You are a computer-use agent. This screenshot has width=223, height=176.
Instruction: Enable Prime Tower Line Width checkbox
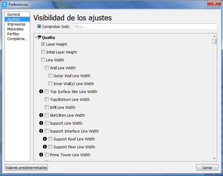click(x=47, y=154)
